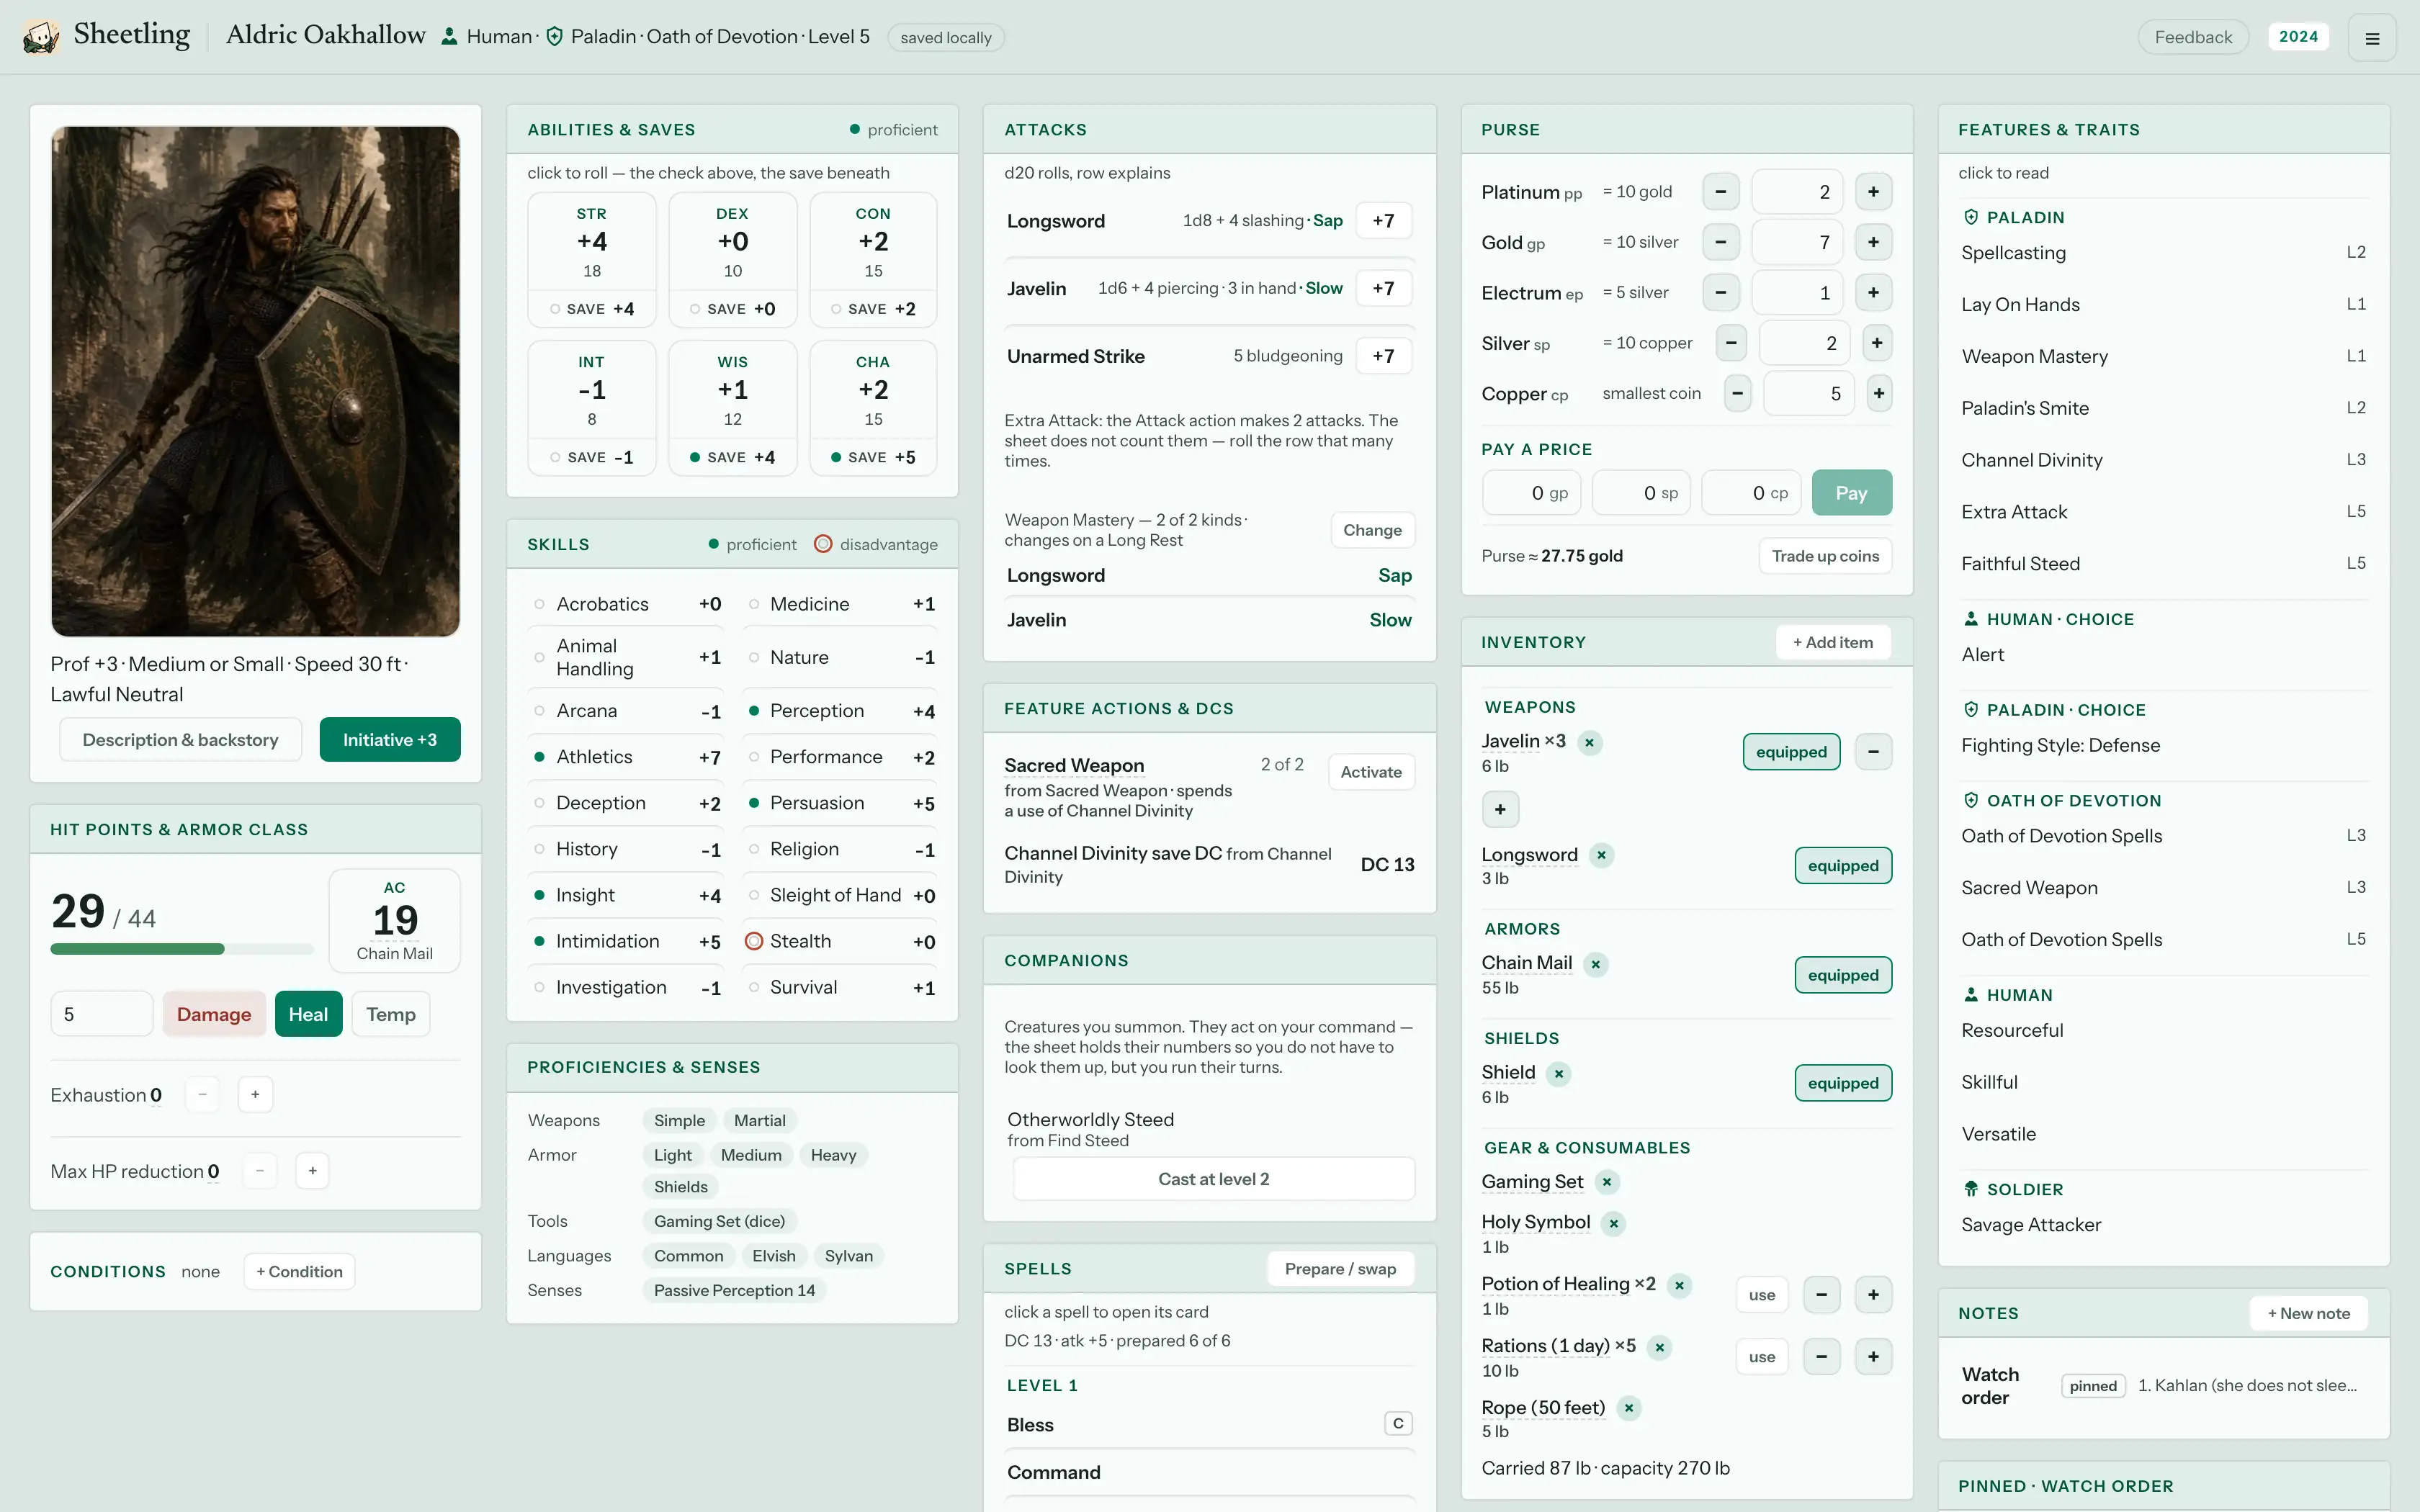Toggle WIS save proficiency

[695, 457]
